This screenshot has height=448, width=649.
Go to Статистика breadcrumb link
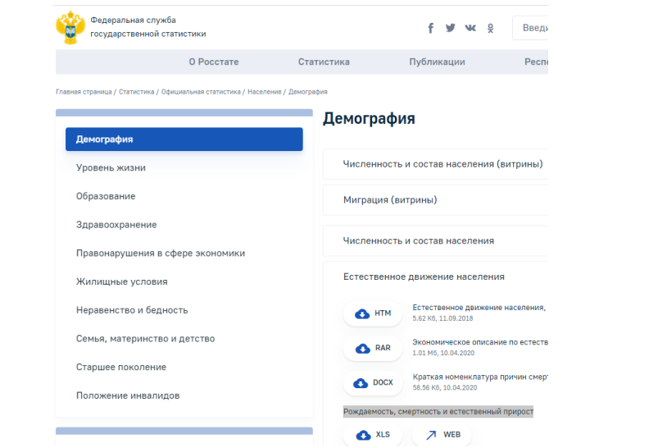pos(137,92)
